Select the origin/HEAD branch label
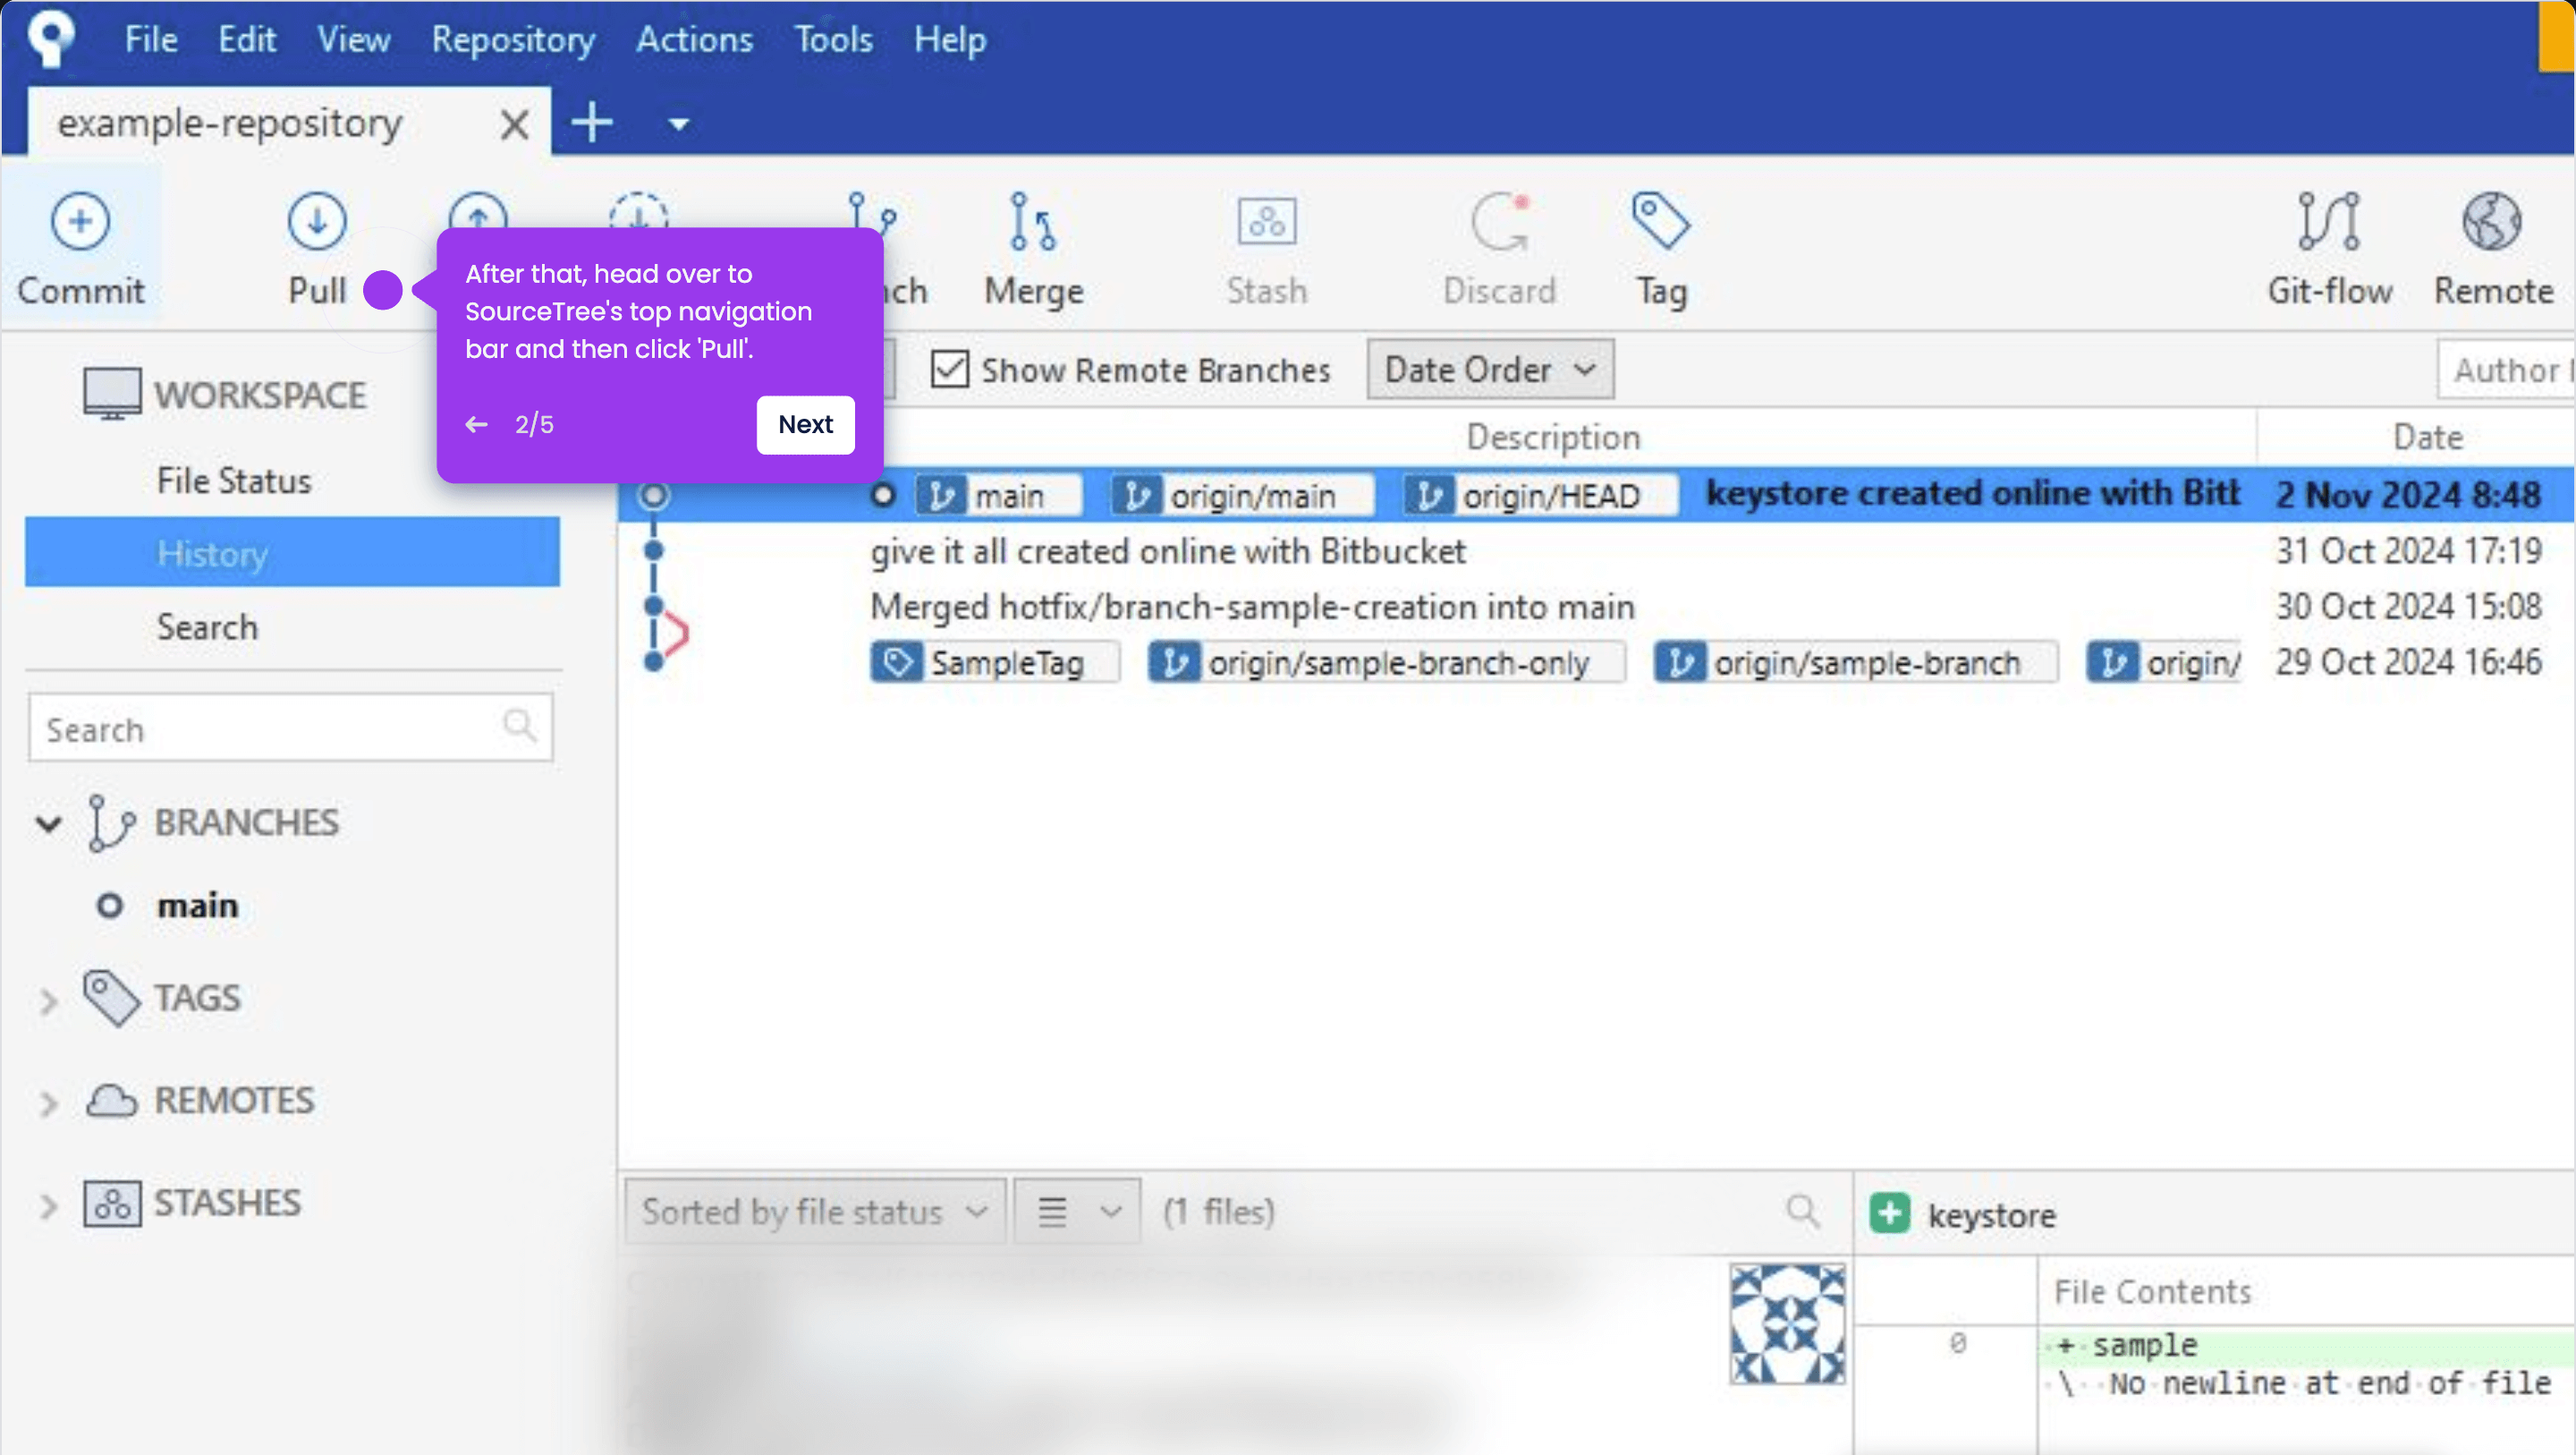 pos(1539,496)
